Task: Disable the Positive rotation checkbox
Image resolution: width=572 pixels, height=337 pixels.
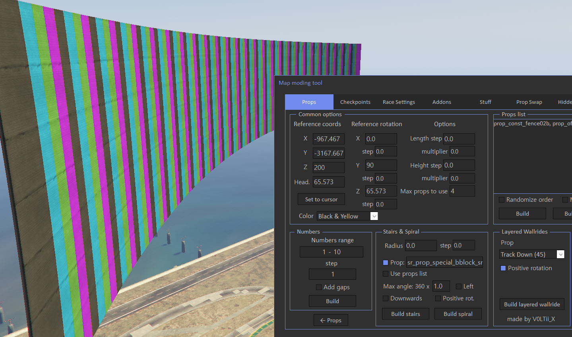Action: tap(503, 268)
